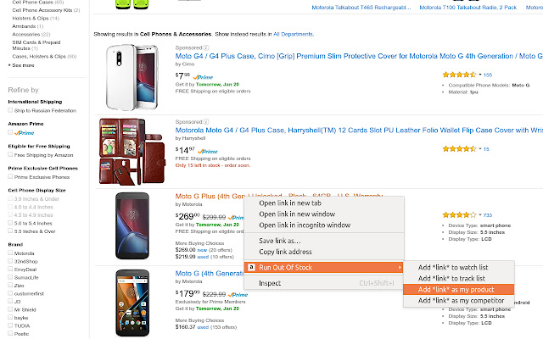543x339 pixels.
Task: Click the Prime logo beside the $7.98 price
Action: click(202, 76)
